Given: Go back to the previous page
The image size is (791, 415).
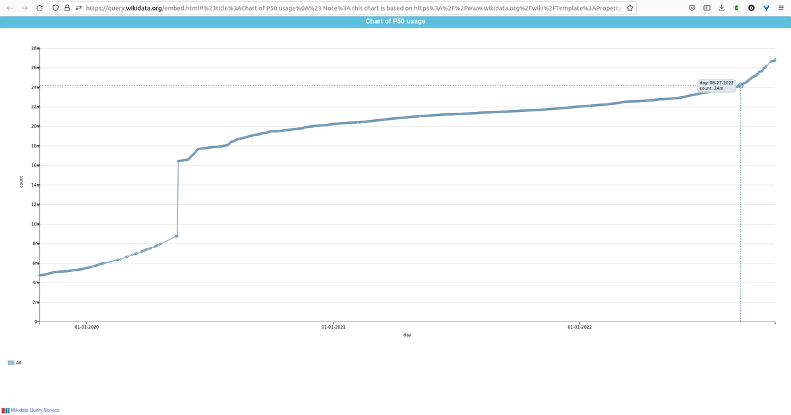Looking at the screenshot, I should 10,8.
